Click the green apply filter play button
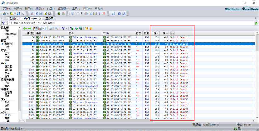 (x=256, y=23)
